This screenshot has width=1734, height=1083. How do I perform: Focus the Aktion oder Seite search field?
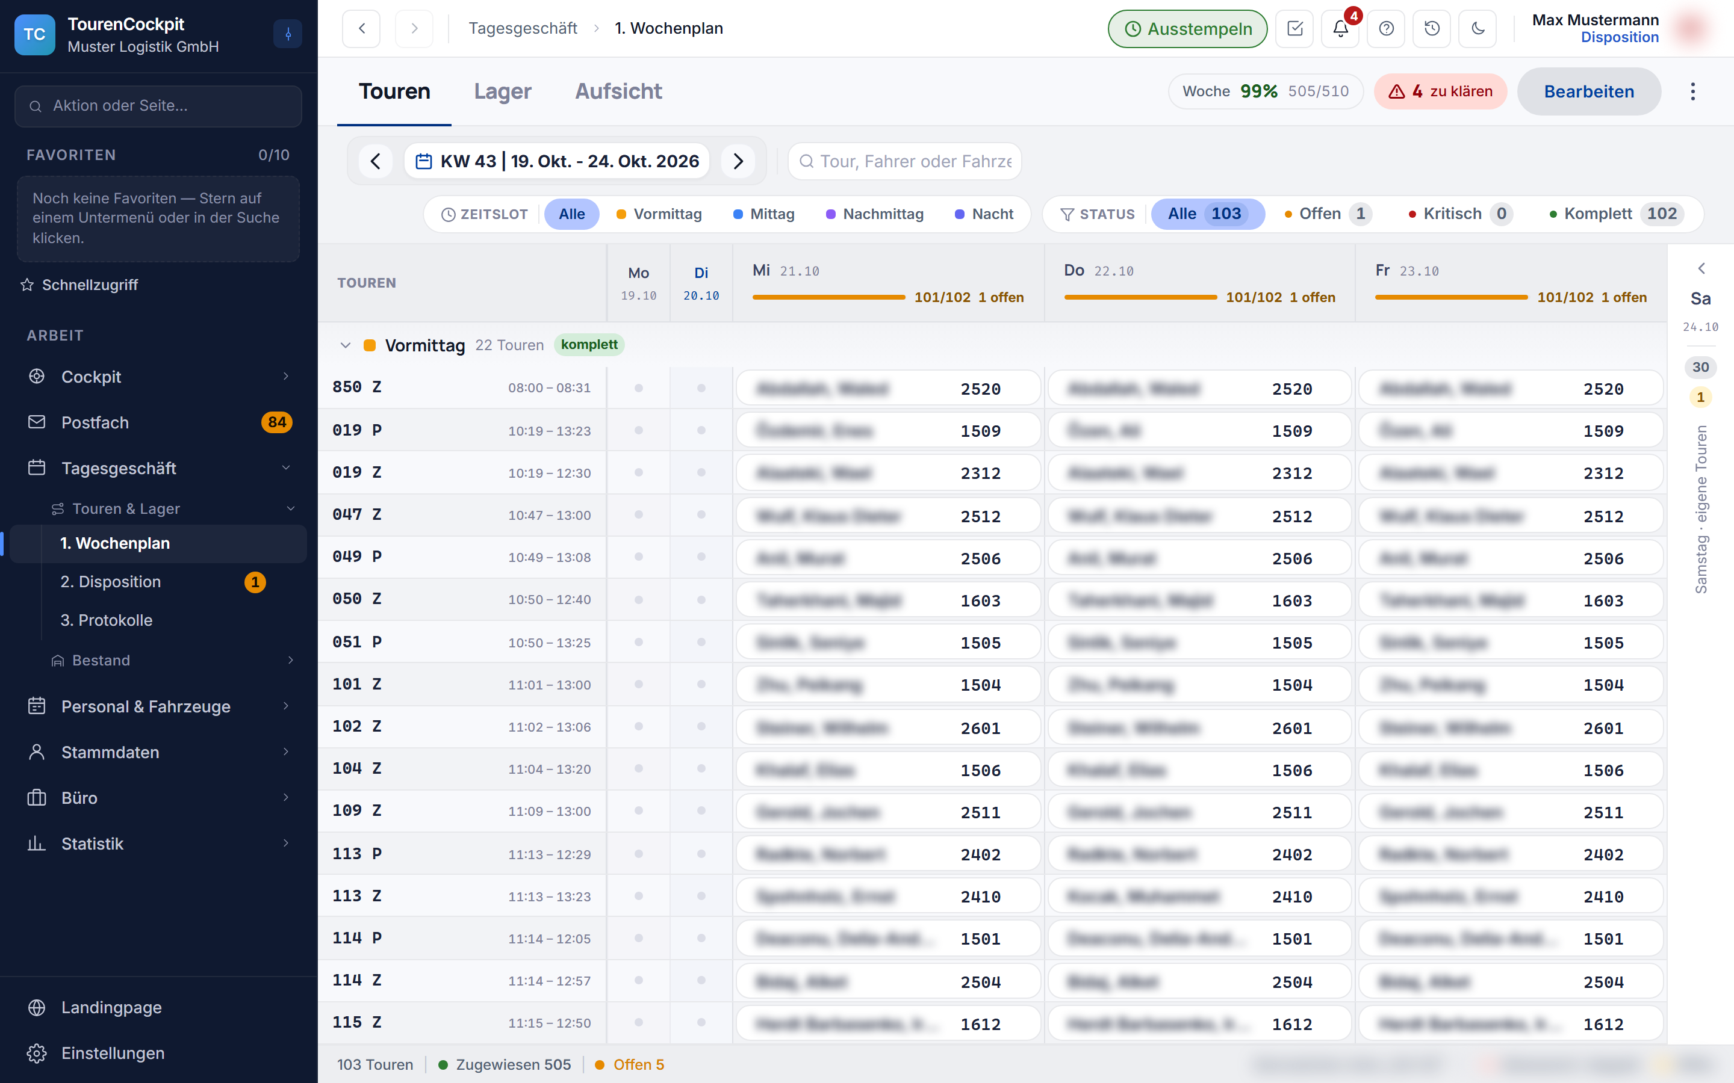coord(158,106)
